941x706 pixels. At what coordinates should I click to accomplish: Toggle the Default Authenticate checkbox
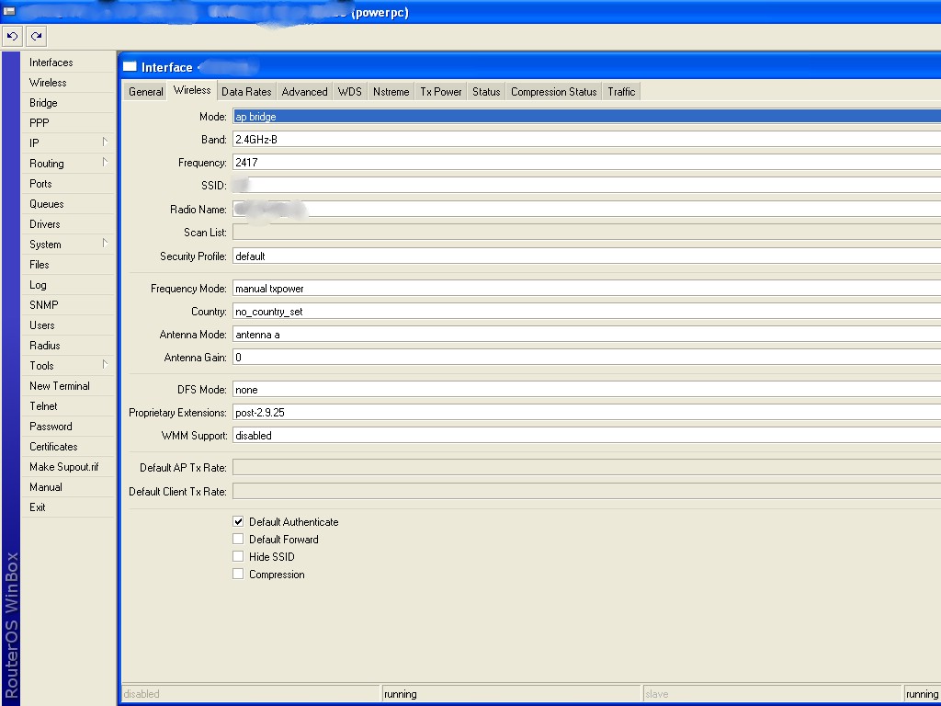pyautogui.click(x=238, y=522)
